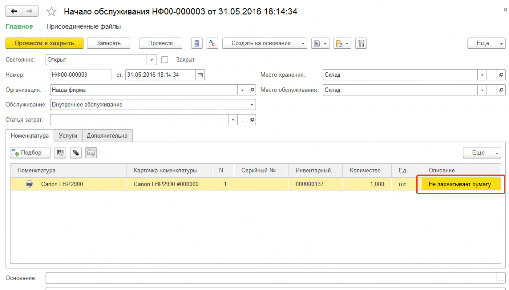
Task: Click the Canon LBP2900 #000000... card cell
Action: click(x=169, y=184)
